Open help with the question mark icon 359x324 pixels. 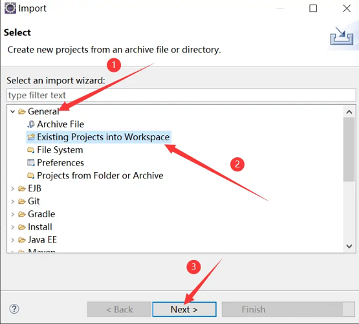coord(14,309)
